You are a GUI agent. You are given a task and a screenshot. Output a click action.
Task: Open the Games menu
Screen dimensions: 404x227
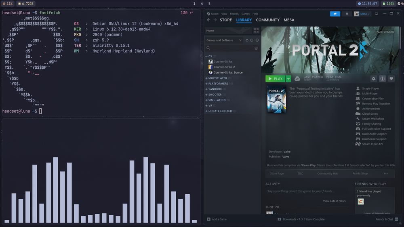pyautogui.click(x=245, y=14)
